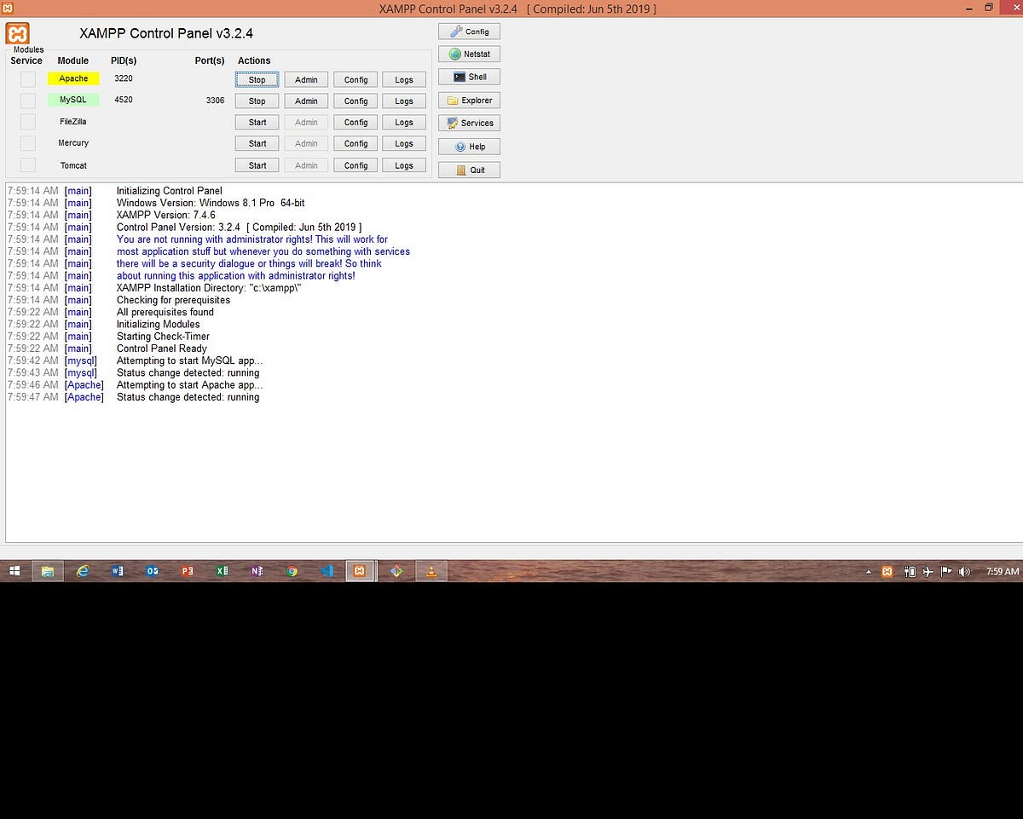Open Netstat with the globe icon
The height and width of the screenshot is (819, 1023).
tap(469, 54)
